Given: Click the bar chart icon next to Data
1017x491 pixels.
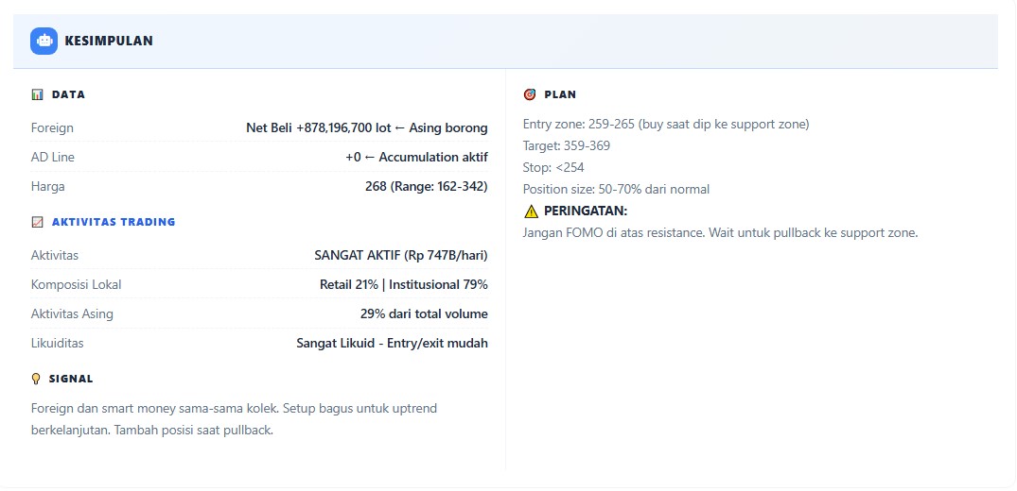Looking at the screenshot, I should (38, 94).
